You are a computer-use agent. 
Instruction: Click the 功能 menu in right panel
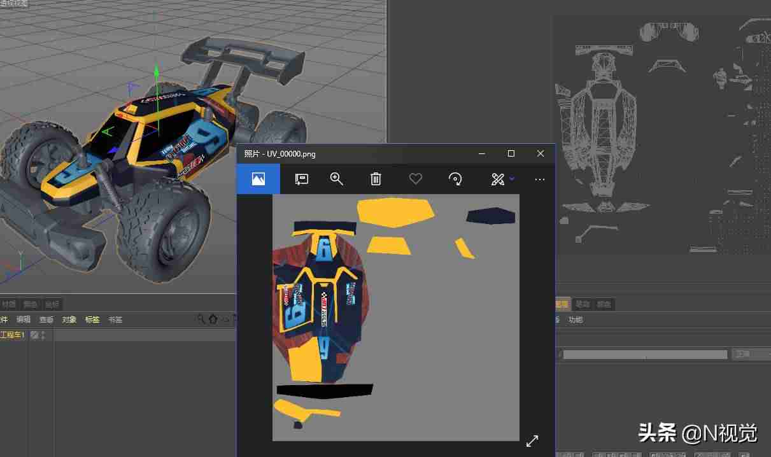[576, 320]
